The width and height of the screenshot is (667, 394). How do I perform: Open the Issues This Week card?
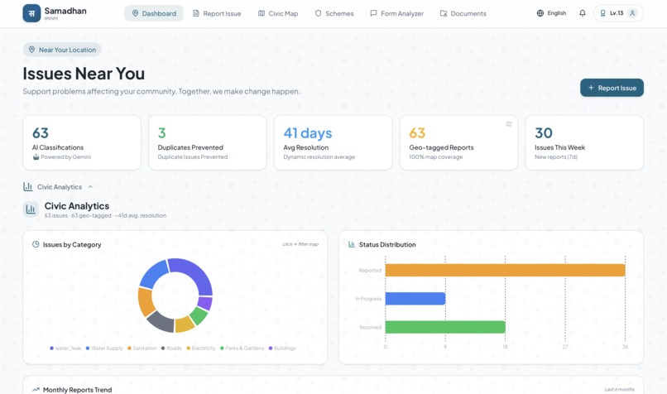tap(584, 142)
